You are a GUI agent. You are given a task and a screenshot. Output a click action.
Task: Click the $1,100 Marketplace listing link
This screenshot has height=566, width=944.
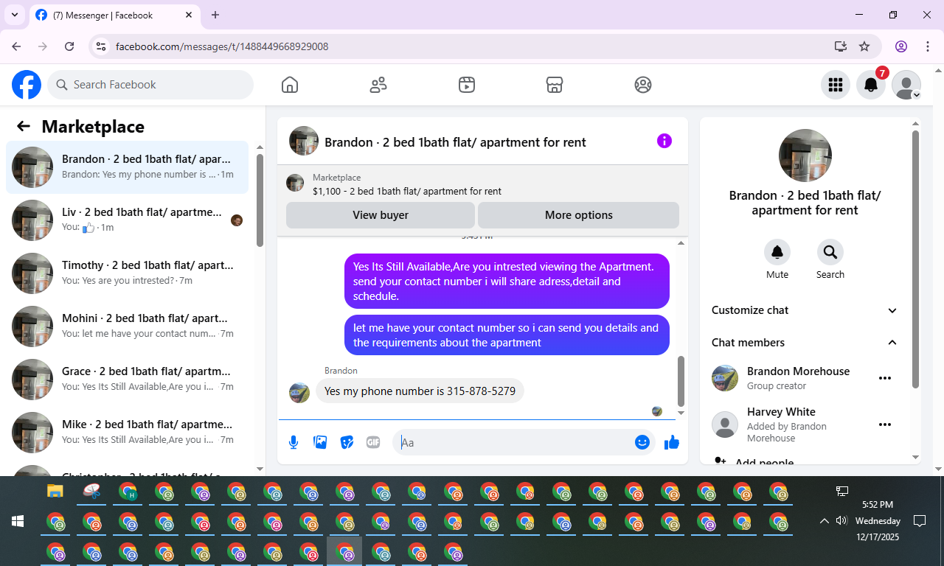click(407, 191)
